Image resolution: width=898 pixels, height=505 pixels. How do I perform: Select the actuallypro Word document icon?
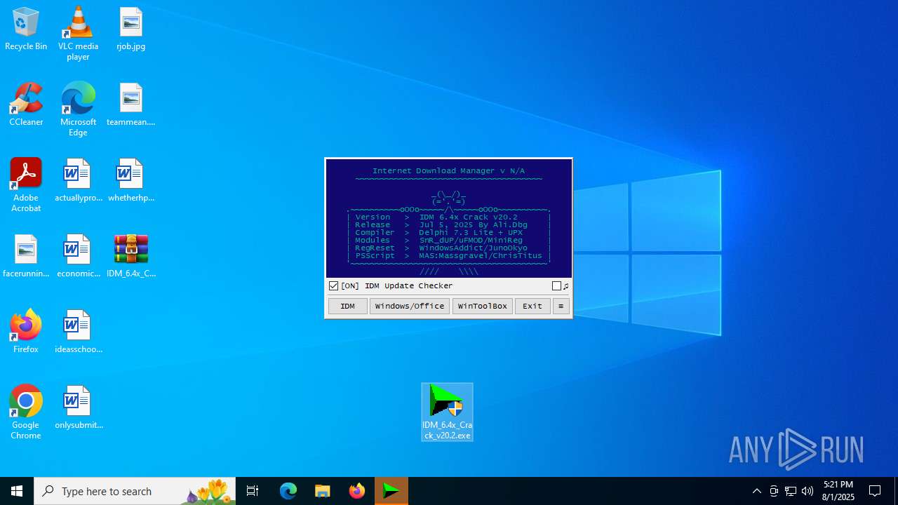[x=78, y=181]
